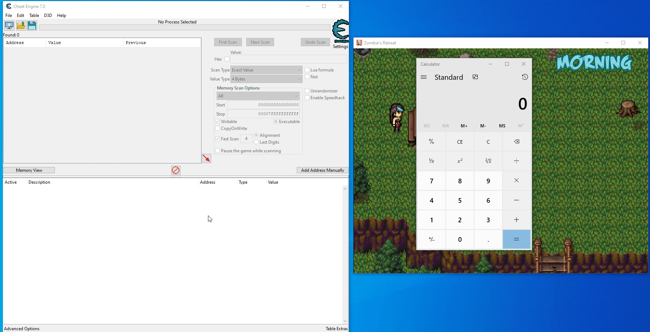This screenshot has height=332, width=650.
Task: Select the Alignment radio button
Action: (256, 135)
